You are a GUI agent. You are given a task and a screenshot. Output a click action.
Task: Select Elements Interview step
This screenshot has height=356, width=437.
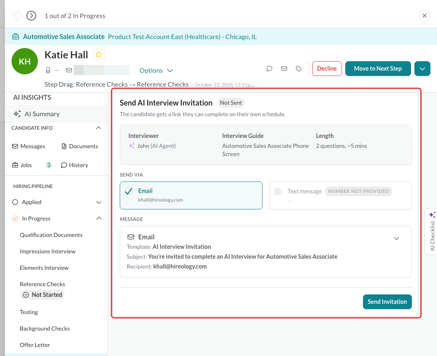coord(44,268)
